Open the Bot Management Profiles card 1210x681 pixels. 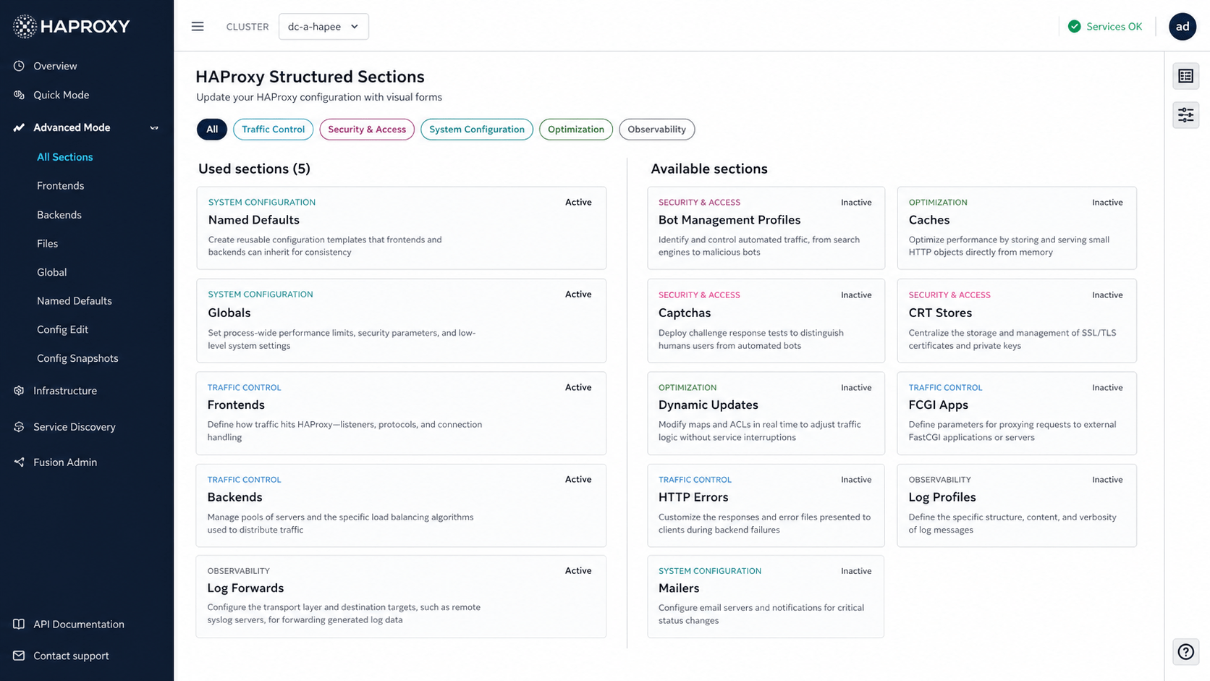(x=766, y=228)
